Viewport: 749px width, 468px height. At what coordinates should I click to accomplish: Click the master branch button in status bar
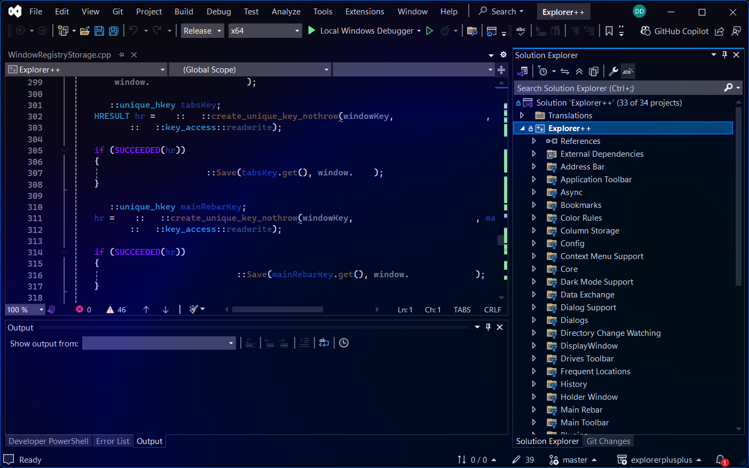tap(573, 459)
